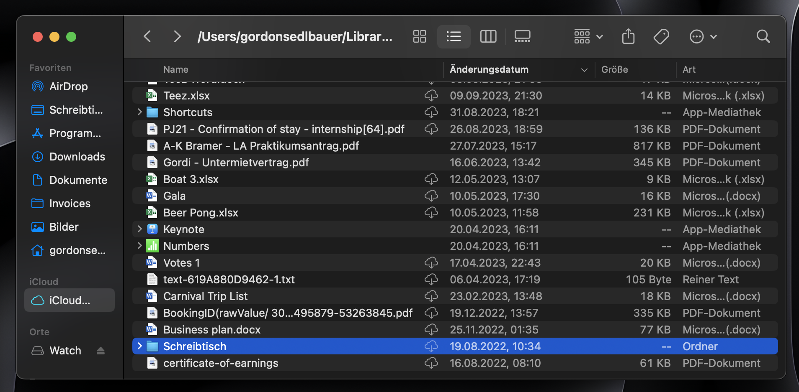Open the More options menu
The height and width of the screenshot is (392, 799).
702,36
